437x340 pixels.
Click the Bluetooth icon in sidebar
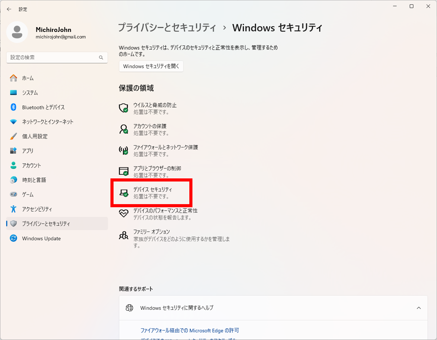[13, 107]
